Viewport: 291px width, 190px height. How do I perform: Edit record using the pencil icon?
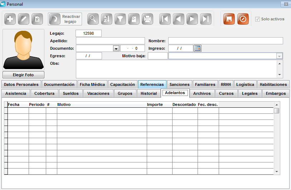24,19
